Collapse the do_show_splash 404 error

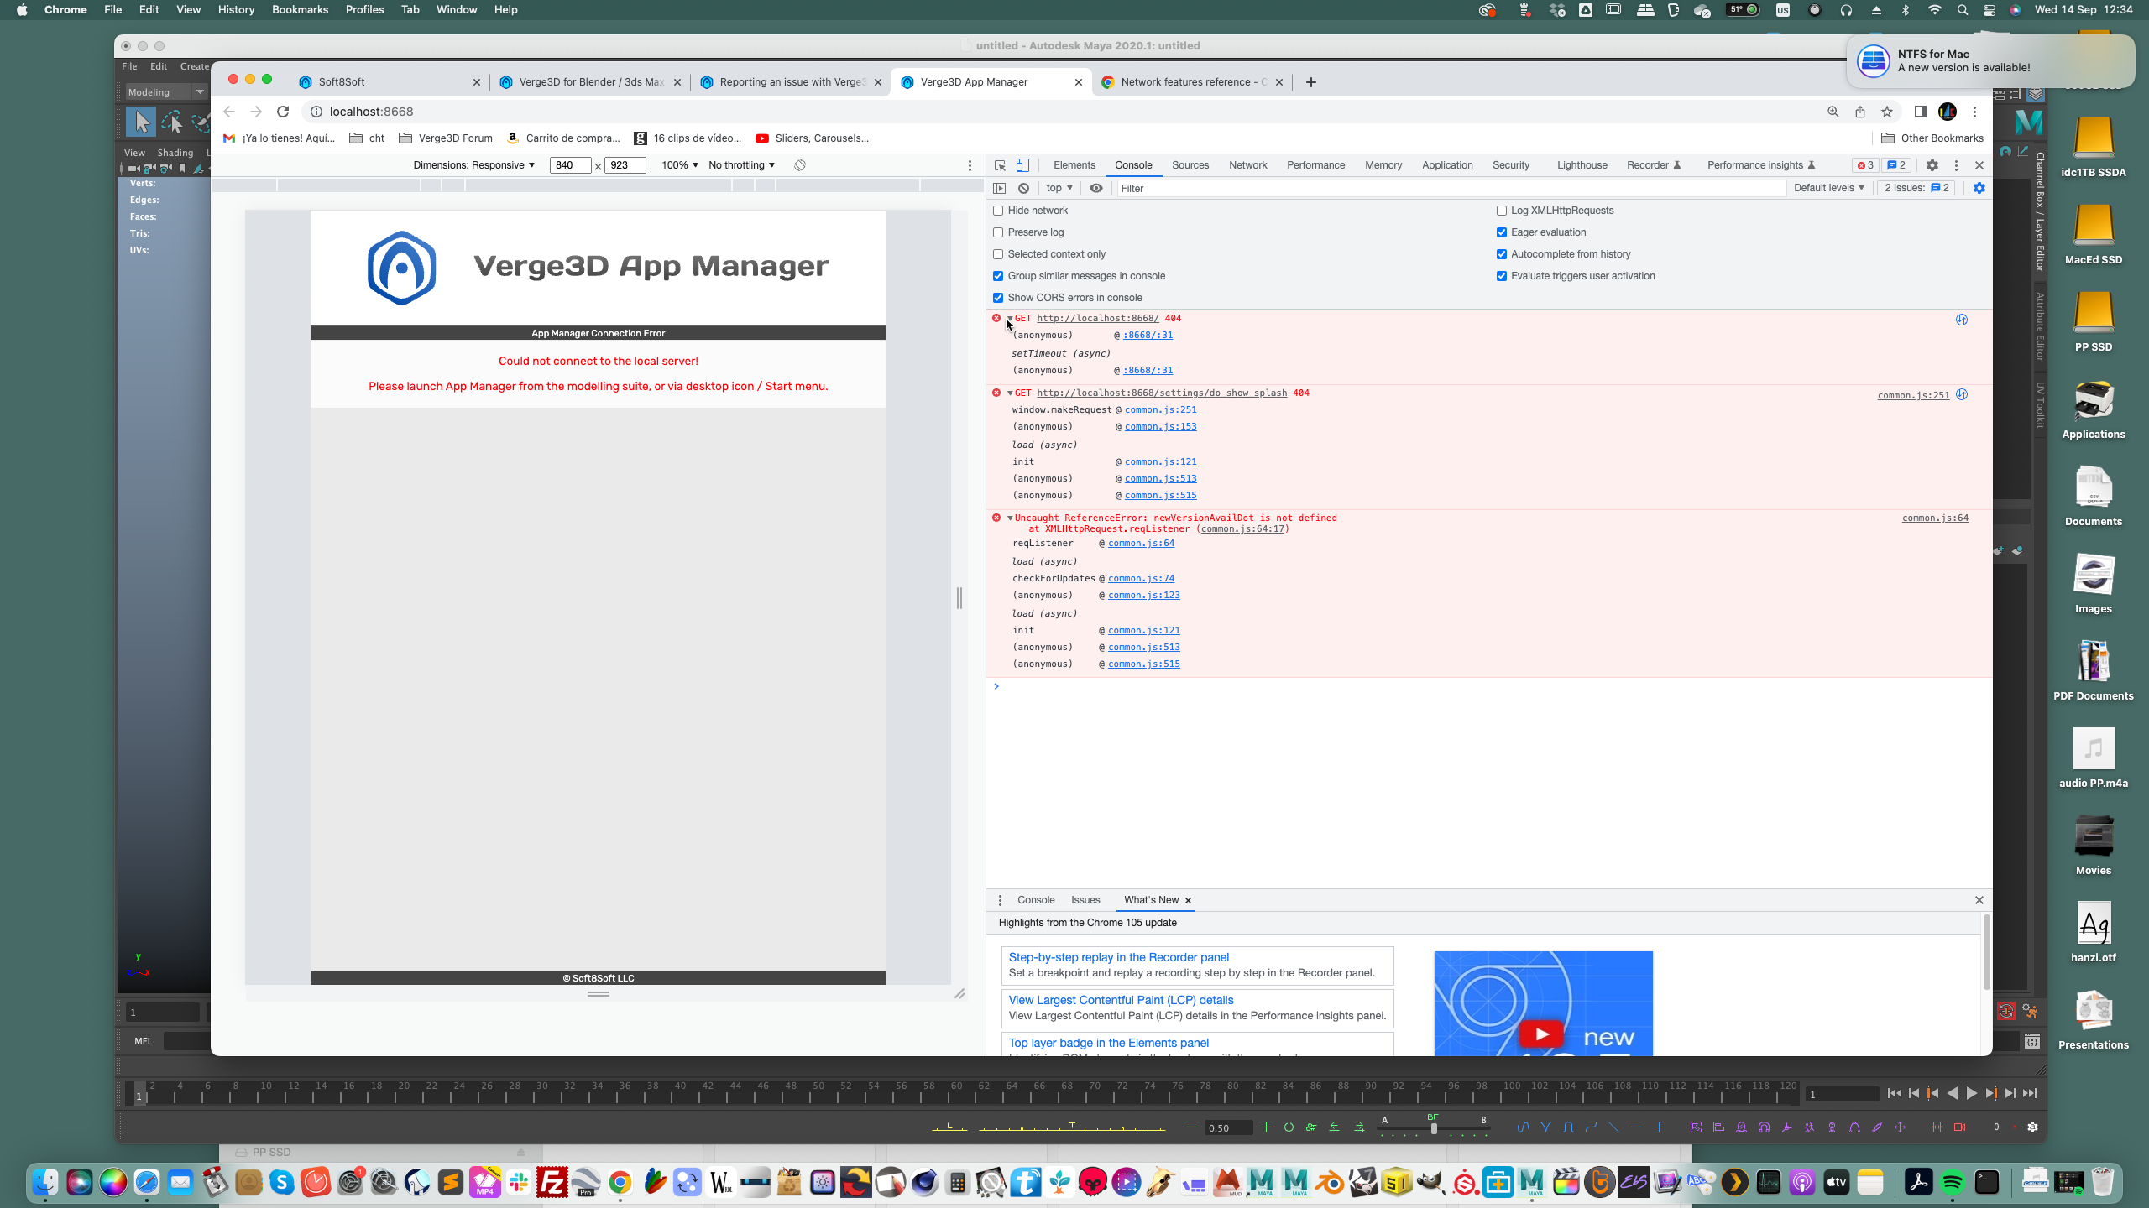click(1010, 393)
